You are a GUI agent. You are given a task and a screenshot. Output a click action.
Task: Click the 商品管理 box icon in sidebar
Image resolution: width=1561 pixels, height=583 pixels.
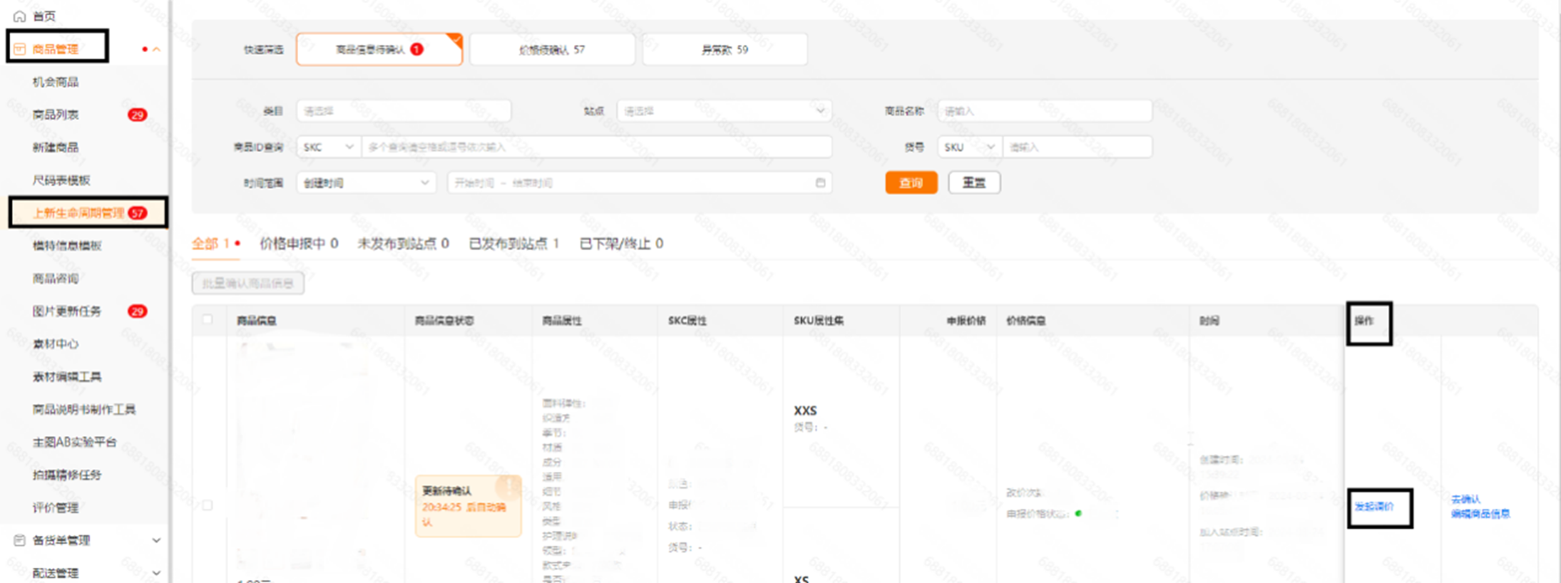coord(20,49)
